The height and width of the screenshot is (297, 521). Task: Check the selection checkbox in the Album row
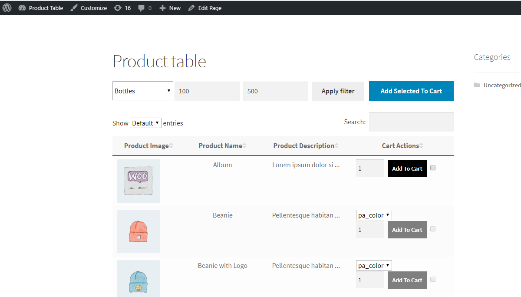pyautogui.click(x=433, y=168)
